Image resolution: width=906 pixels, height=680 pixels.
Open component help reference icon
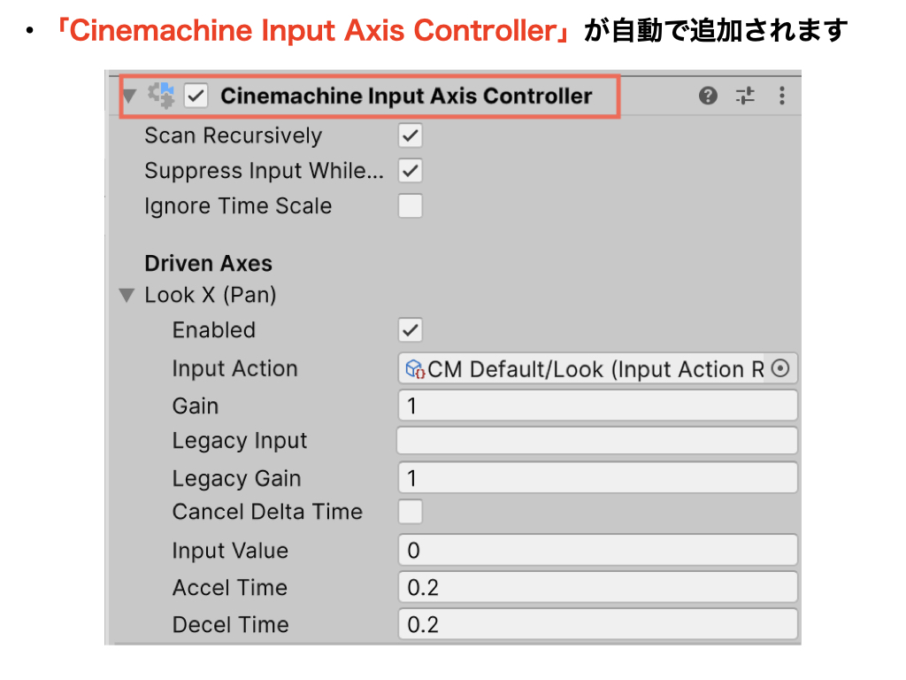click(x=708, y=96)
